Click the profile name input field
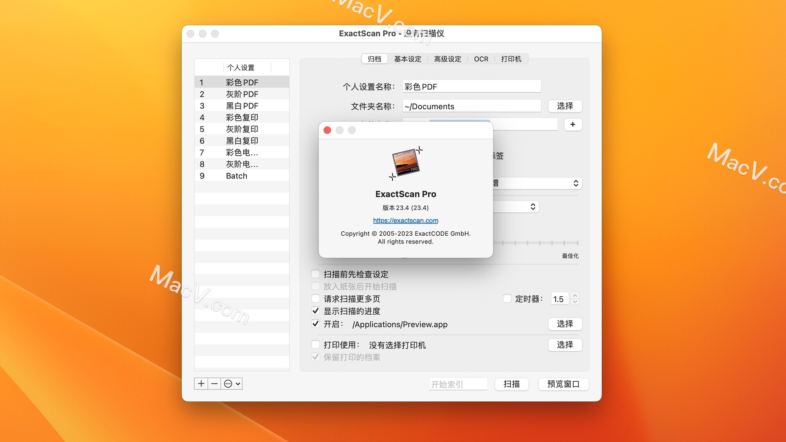 point(472,86)
